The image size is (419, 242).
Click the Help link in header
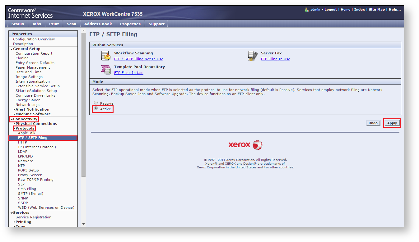(395, 10)
